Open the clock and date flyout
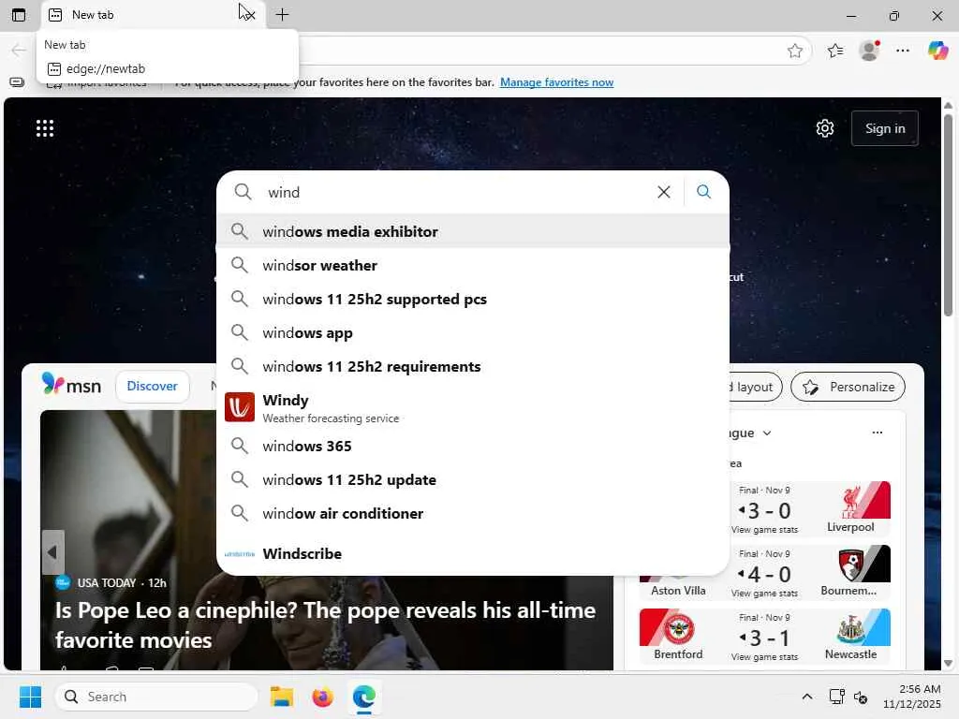This screenshot has width=959, height=719. [912, 697]
